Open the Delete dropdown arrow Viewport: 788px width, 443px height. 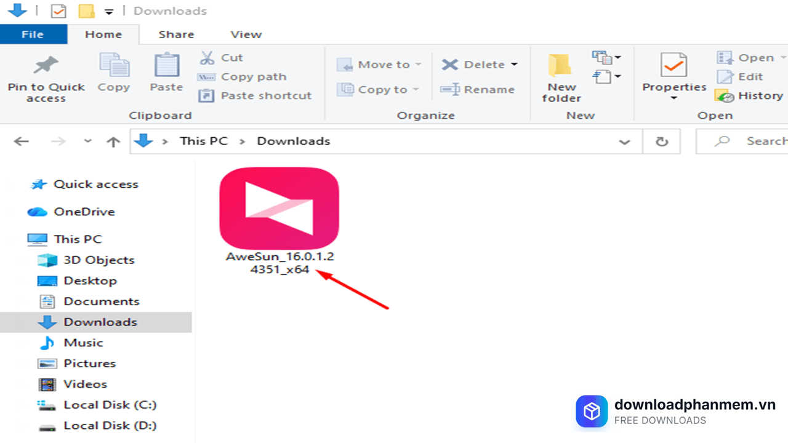514,65
